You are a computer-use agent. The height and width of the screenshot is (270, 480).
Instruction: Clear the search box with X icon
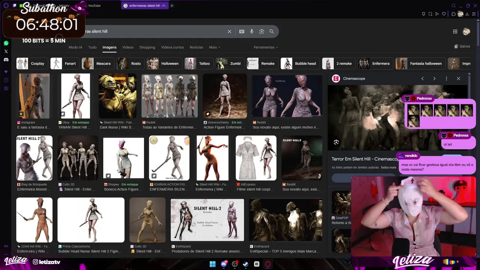point(229,31)
